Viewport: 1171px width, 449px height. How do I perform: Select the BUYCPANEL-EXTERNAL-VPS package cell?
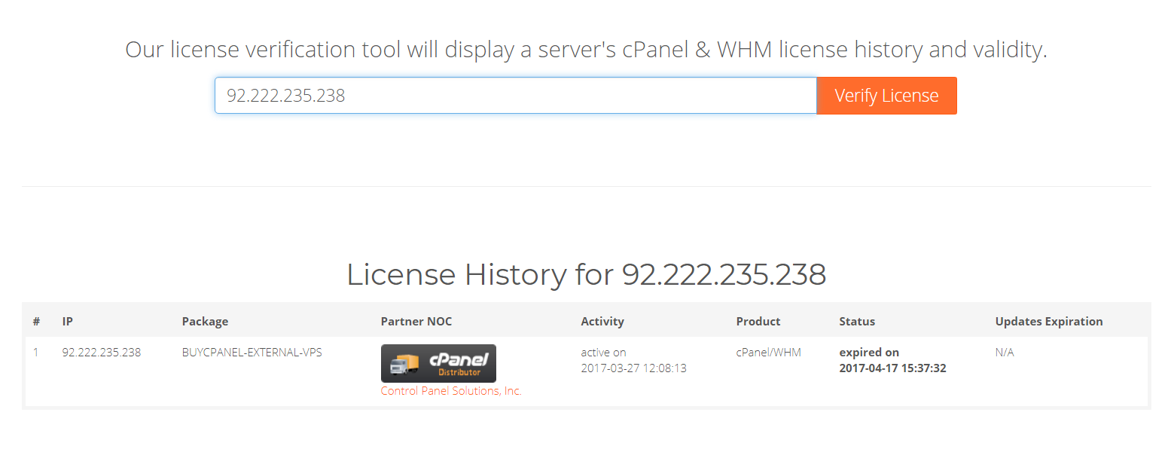click(252, 353)
